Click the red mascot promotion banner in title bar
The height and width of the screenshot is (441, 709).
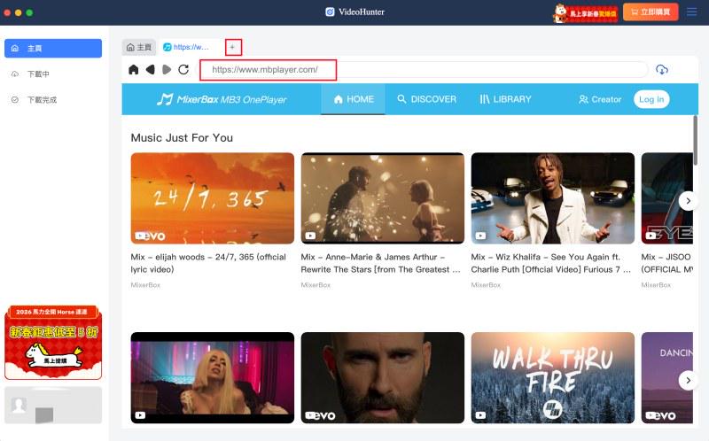pyautogui.click(x=585, y=12)
